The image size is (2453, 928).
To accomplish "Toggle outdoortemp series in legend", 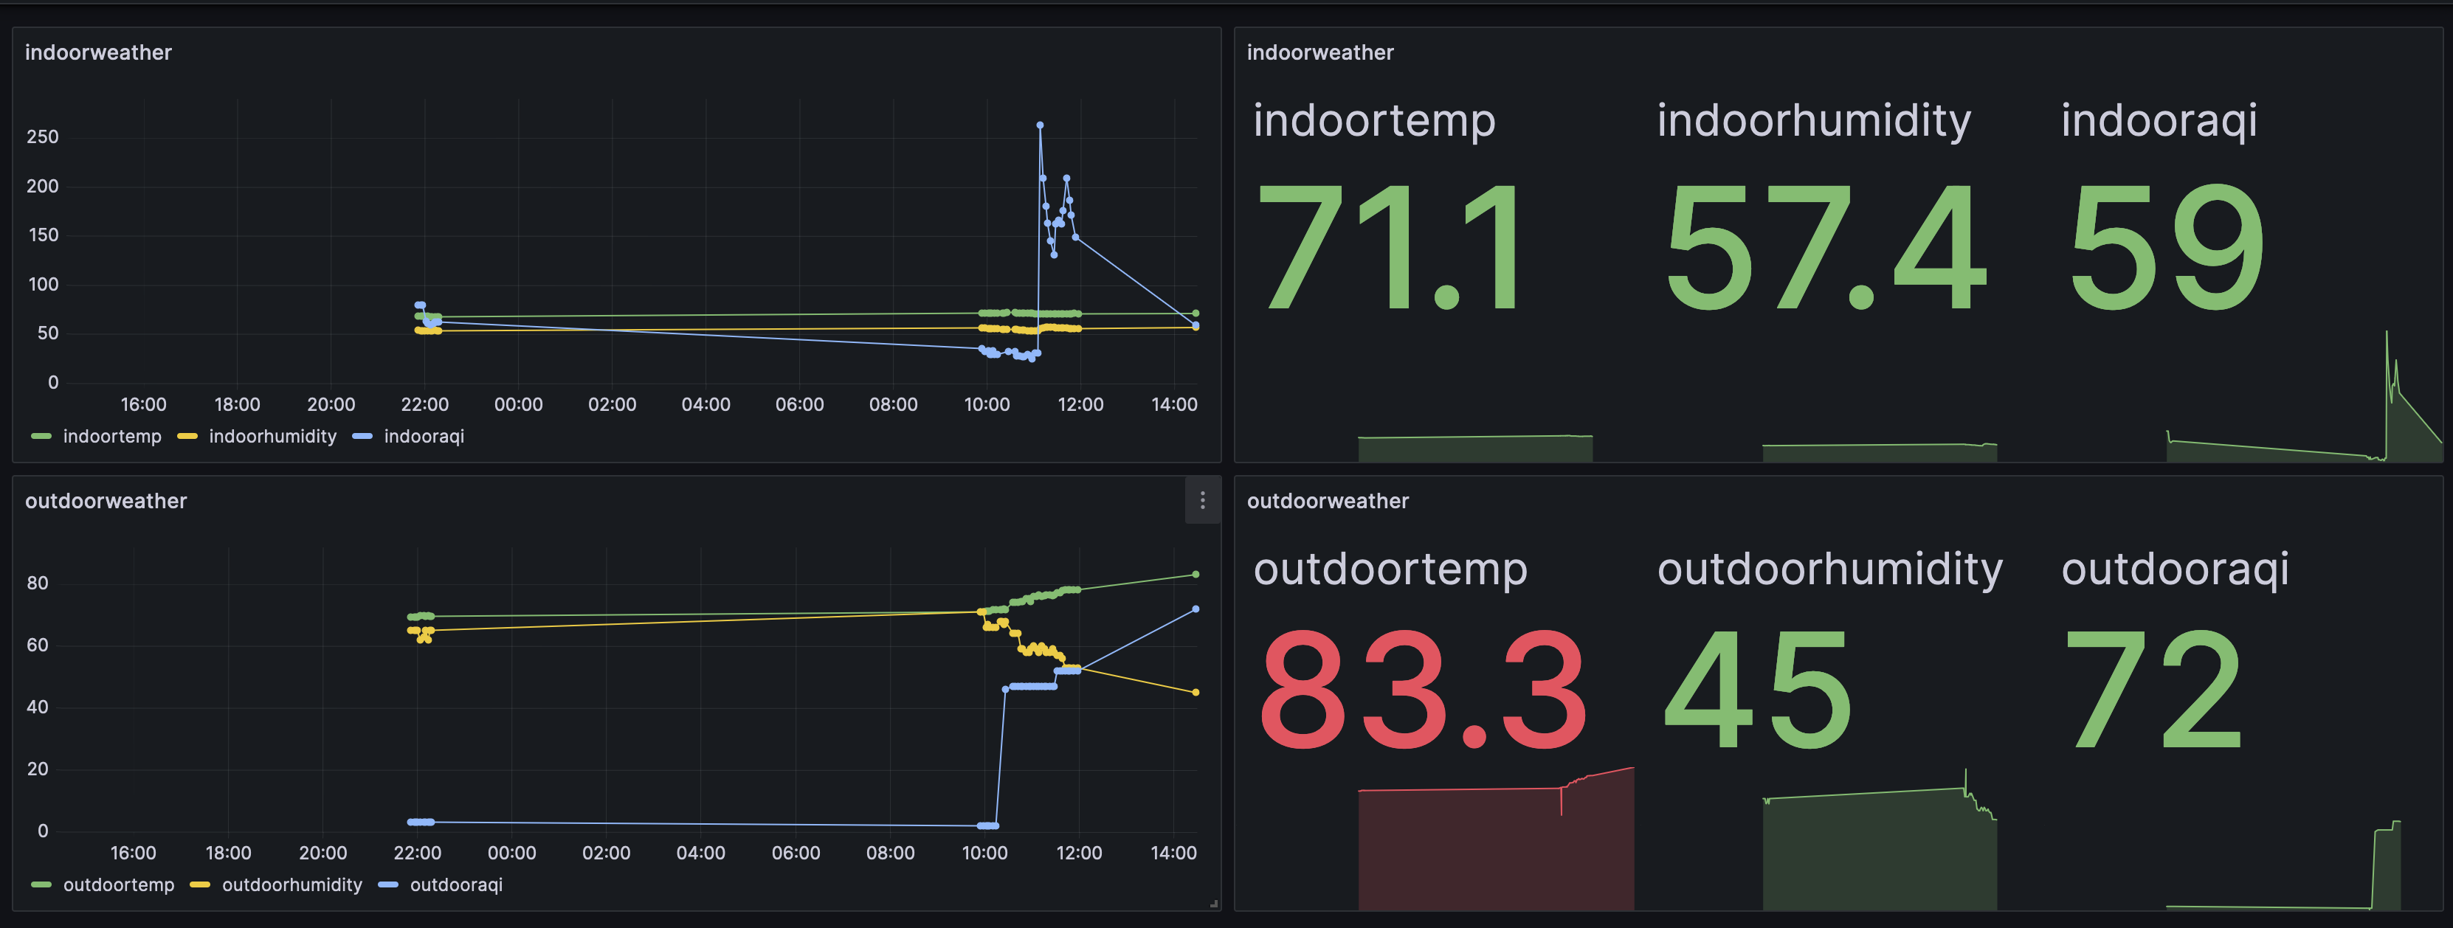I will (118, 884).
